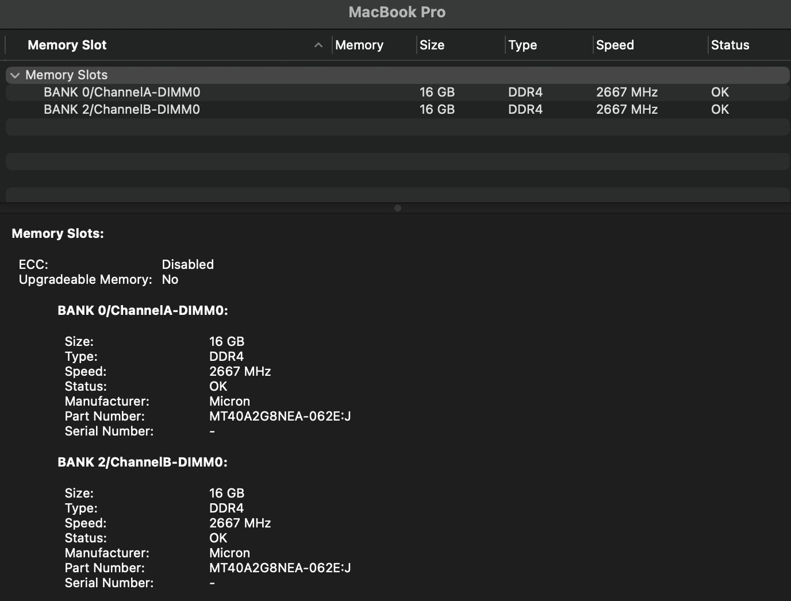Screen dimensions: 791x601
Task: Click the ECC Disabled value
Action: point(188,264)
